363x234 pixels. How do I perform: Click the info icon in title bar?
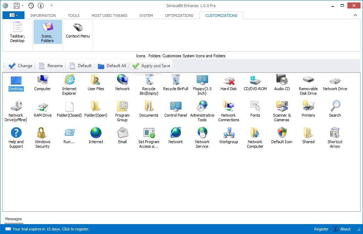pos(41,6)
